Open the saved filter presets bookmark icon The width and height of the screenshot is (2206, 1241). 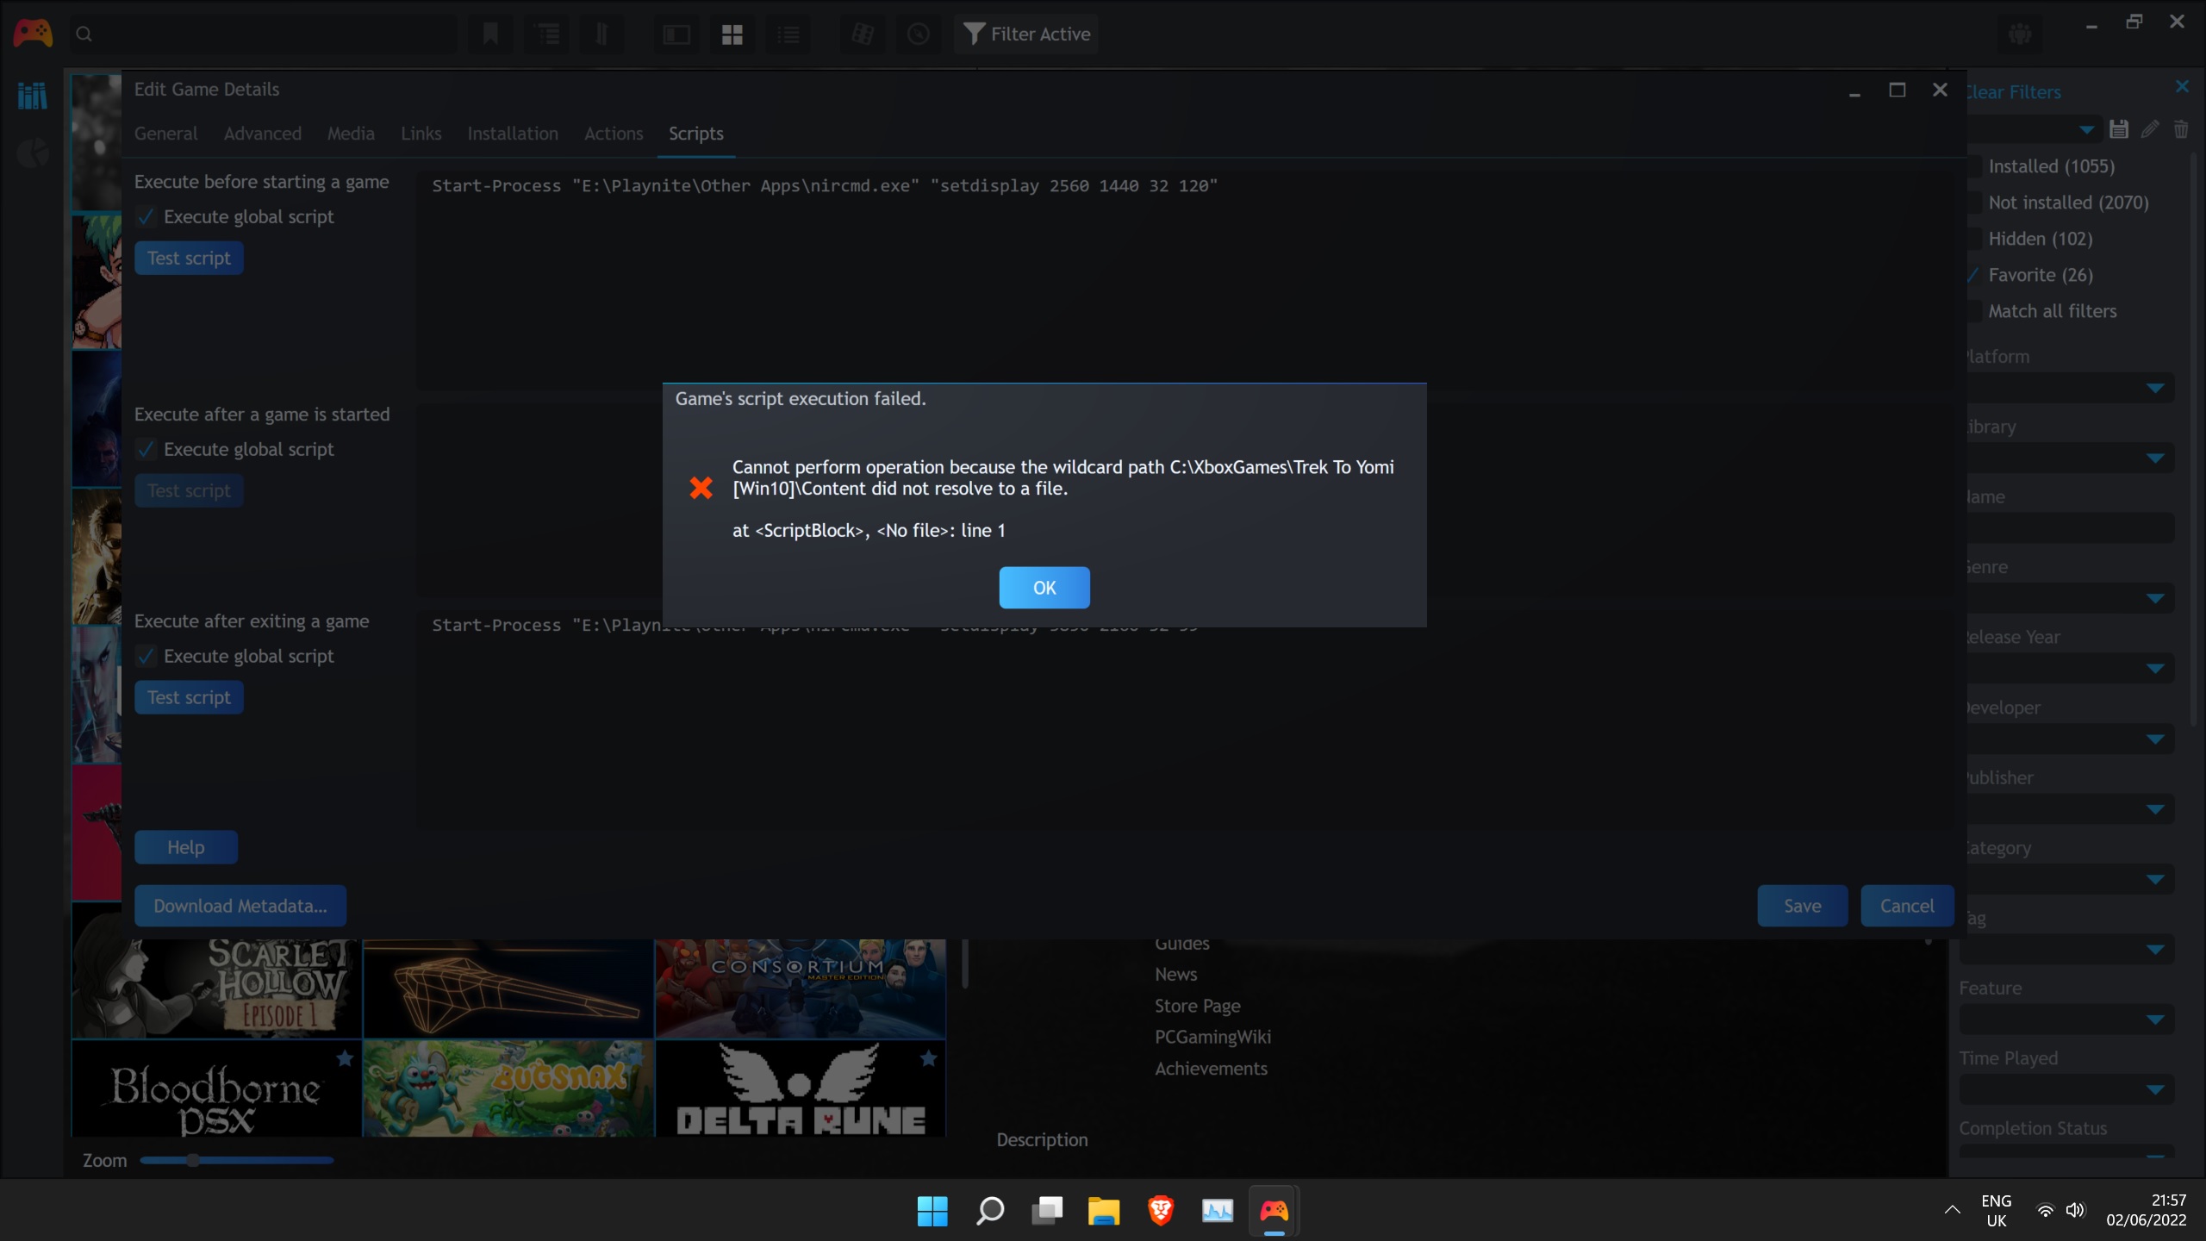point(489,34)
